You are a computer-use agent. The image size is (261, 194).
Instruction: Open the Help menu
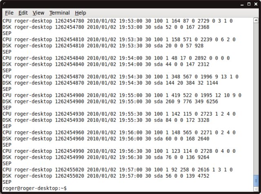[80, 13]
